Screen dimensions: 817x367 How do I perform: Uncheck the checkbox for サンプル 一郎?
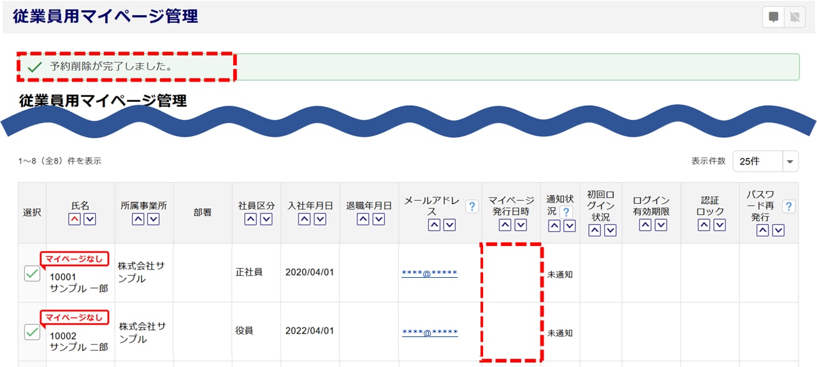(32, 273)
